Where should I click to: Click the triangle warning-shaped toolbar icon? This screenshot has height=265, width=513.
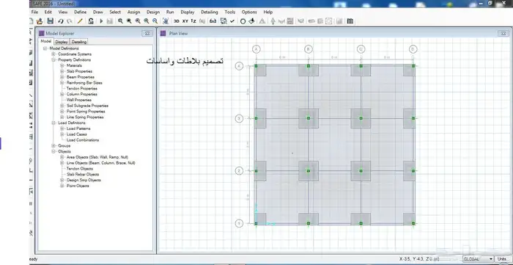(x=262, y=21)
